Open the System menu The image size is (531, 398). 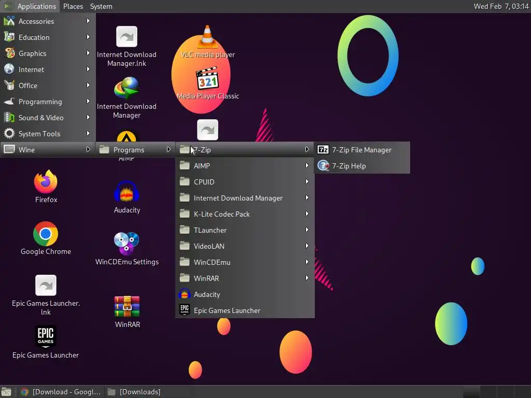pos(101,6)
